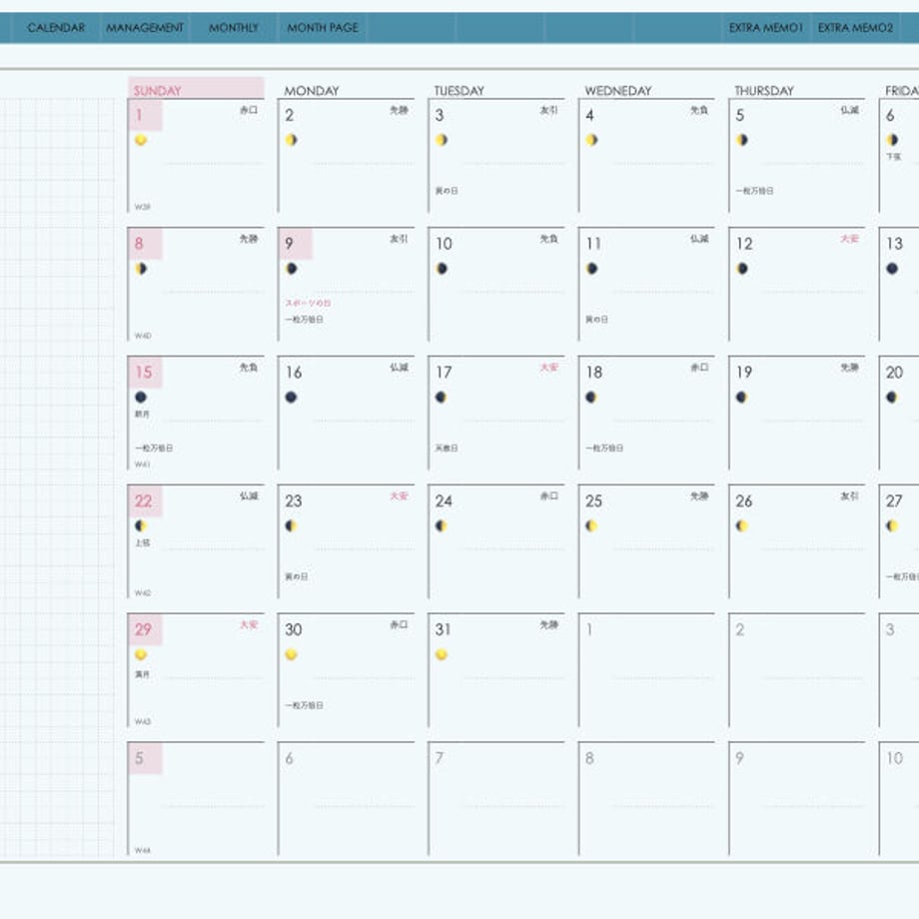Select date number 22 on Sunday
919x919 pixels.
point(144,501)
